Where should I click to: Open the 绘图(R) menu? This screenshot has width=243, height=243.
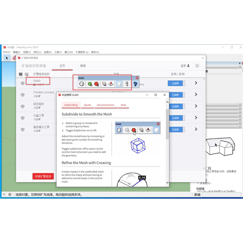(48, 52)
